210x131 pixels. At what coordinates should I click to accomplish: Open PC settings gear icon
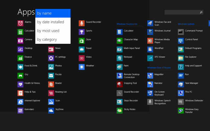pyautogui.click(x=51, y=58)
